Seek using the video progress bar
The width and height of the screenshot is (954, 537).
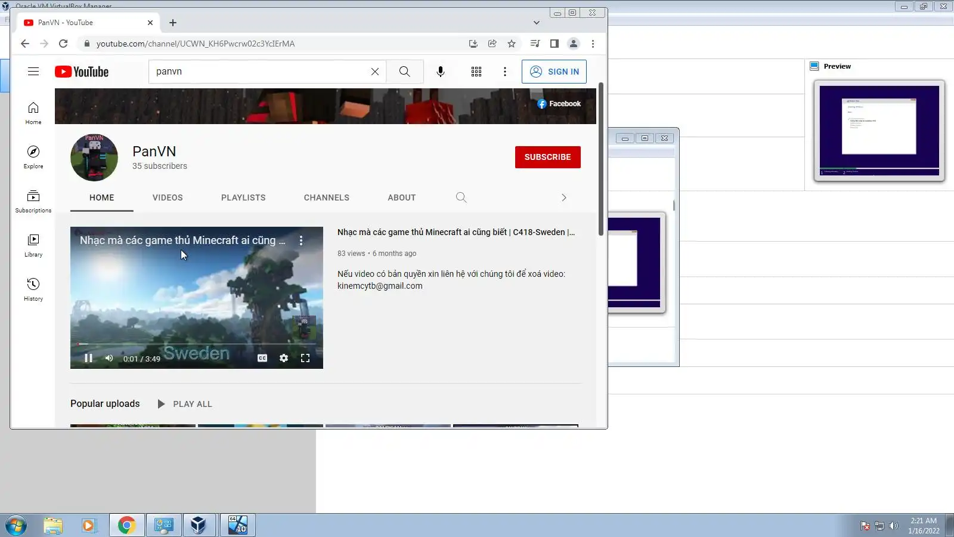coord(197,344)
